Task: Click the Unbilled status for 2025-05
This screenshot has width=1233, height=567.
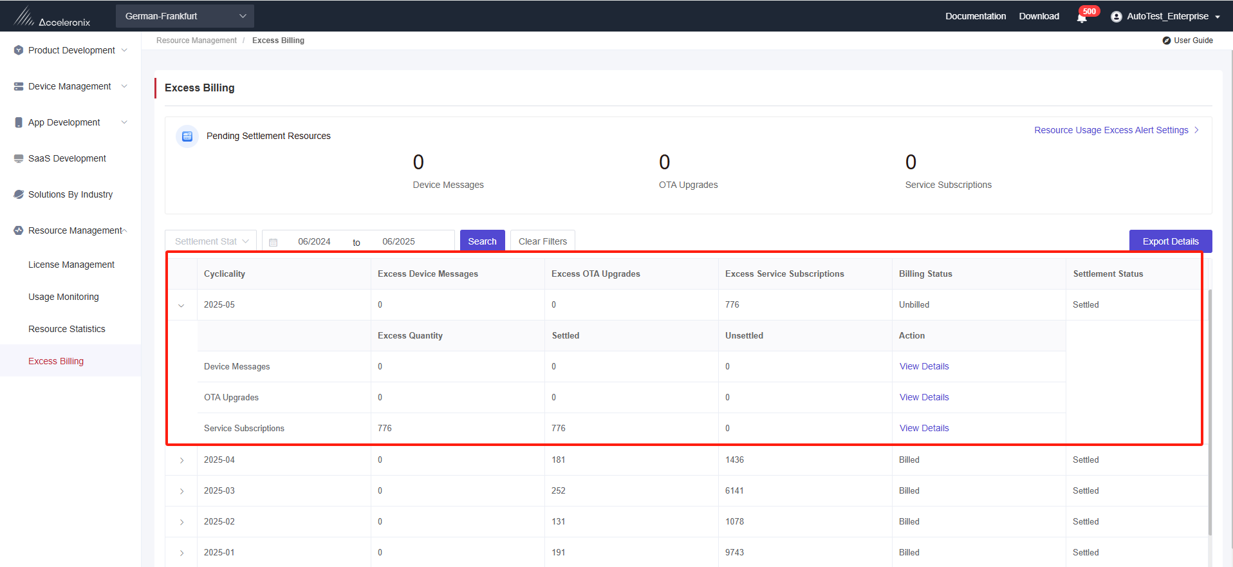Action: (914, 304)
